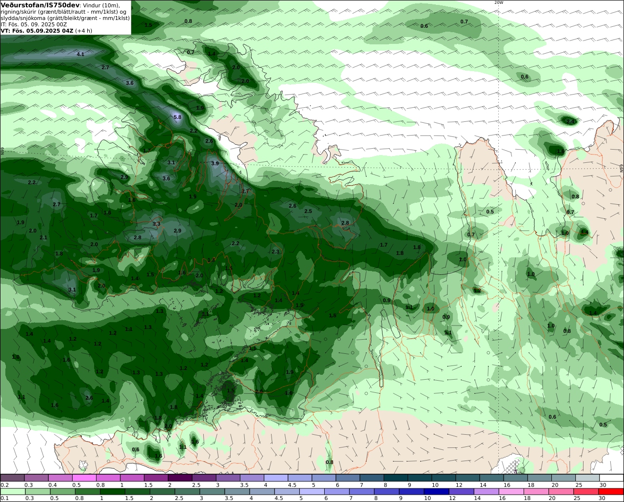Click the 2.1 precipitation value label

pyautogui.click(x=43, y=237)
